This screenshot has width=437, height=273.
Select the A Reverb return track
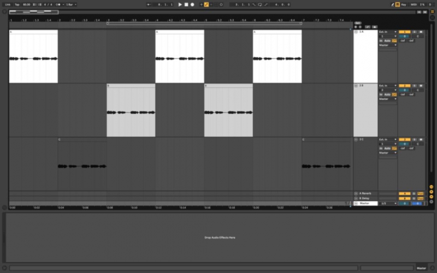pos(365,193)
